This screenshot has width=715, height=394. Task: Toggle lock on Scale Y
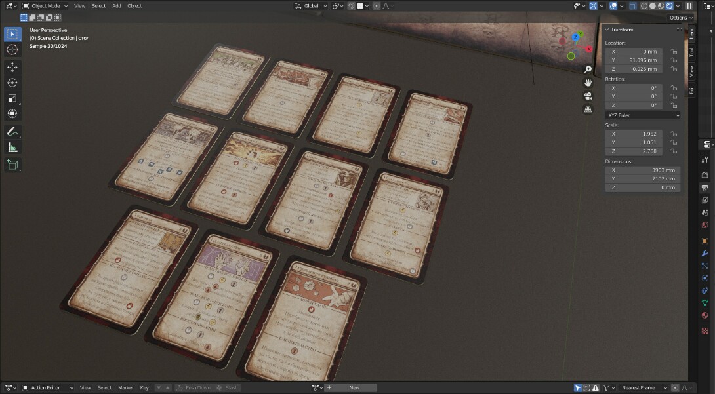point(674,142)
